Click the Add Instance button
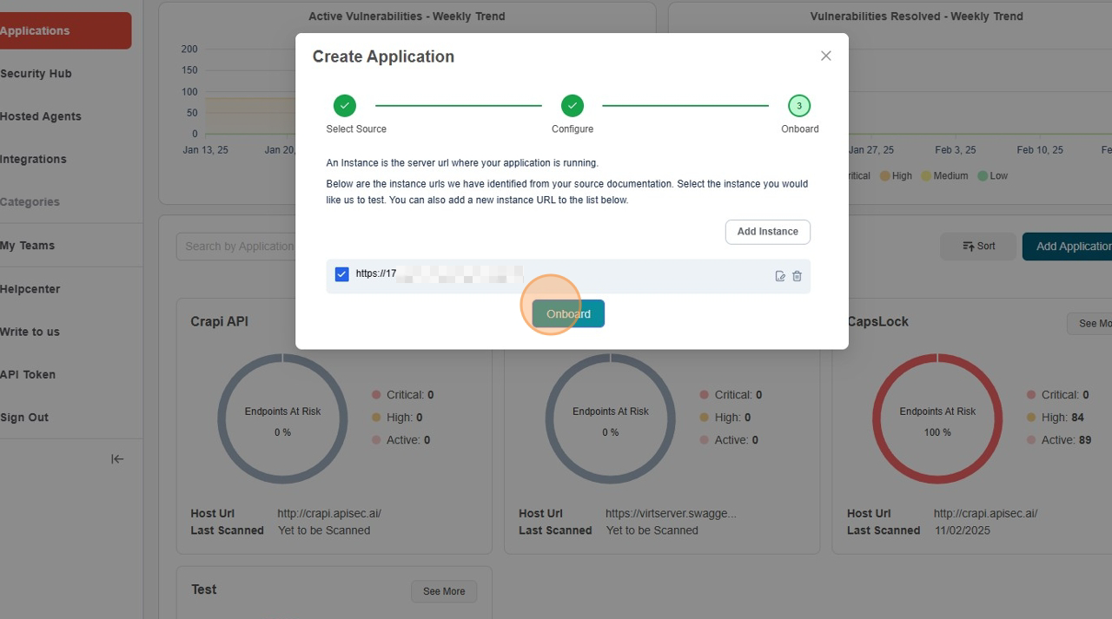The height and width of the screenshot is (619, 1112). pos(767,232)
